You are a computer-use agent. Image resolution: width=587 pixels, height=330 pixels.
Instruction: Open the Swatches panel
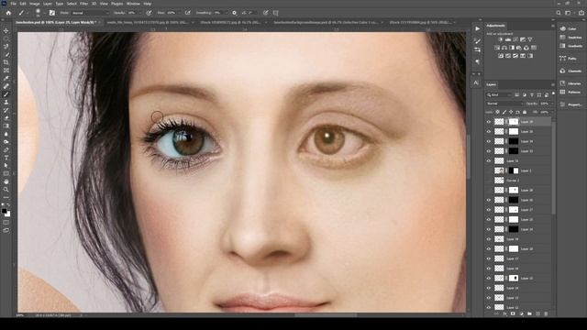570,38
